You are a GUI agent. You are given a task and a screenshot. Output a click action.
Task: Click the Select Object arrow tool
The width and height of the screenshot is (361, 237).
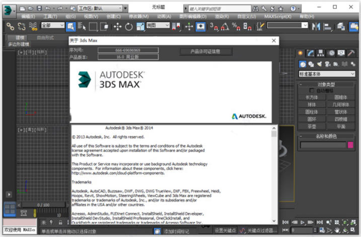70,27
